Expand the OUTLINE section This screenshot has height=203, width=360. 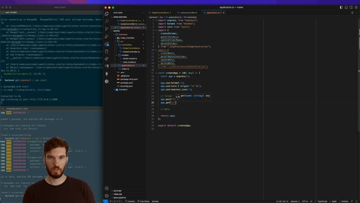click(117, 191)
